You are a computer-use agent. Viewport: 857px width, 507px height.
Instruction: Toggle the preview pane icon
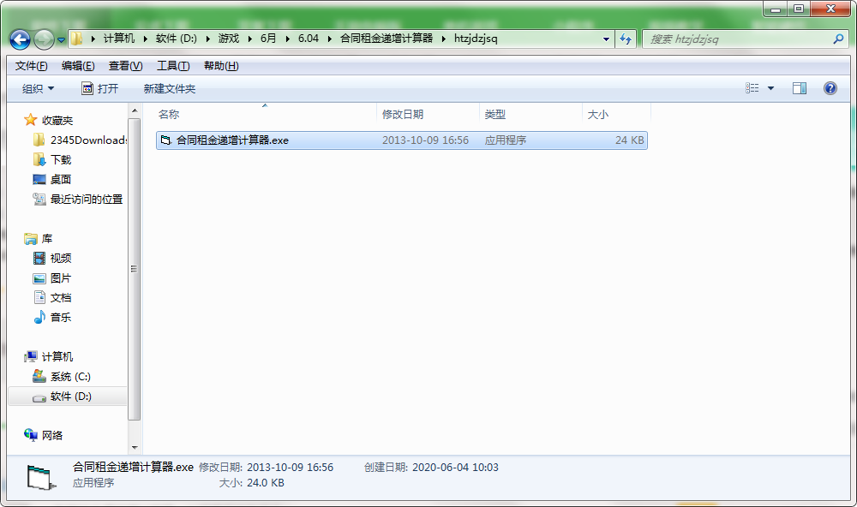pos(799,88)
